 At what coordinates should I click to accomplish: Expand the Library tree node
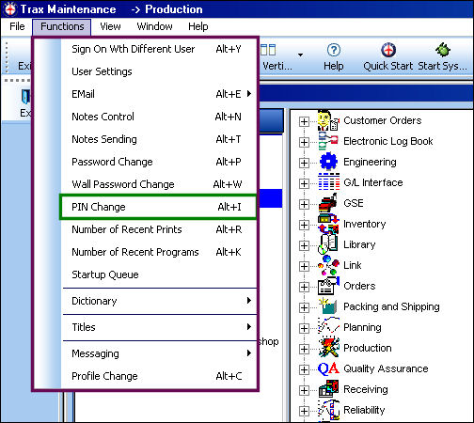[x=304, y=245]
